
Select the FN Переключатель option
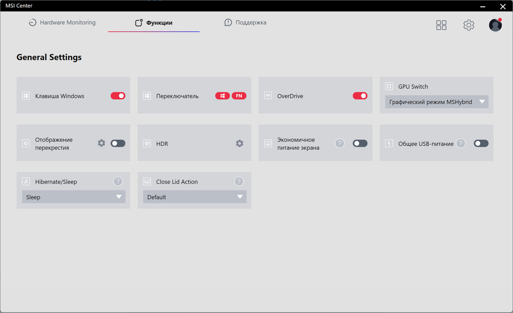click(239, 96)
